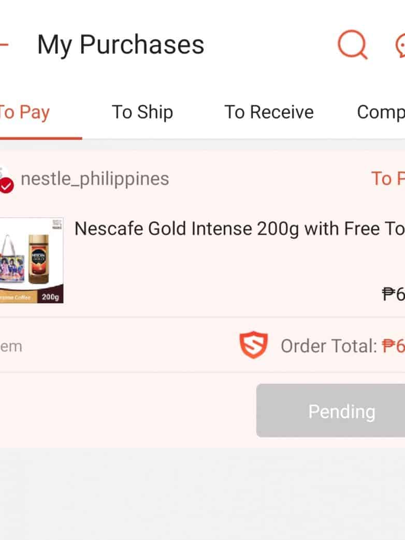Tap the Order Total label
Image resolution: width=405 pixels, height=540 pixels.
tap(328, 346)
